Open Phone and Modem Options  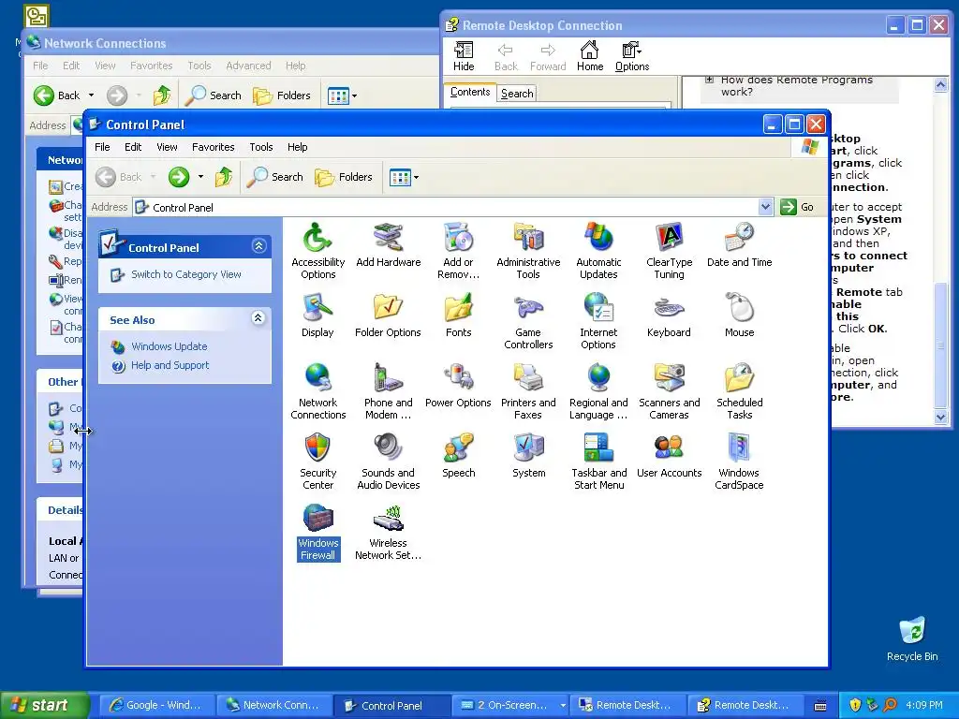[x=389, y=391]
